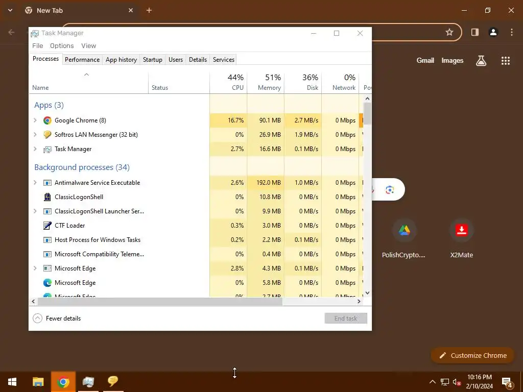Open Chrome Labs flask icon

[x=481, y=61]
